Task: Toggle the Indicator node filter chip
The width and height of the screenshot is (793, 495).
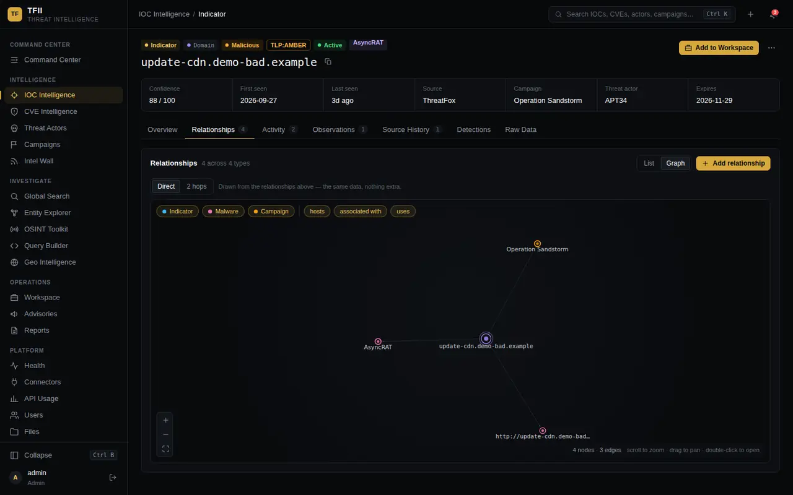Action: (x=177, y=211)
